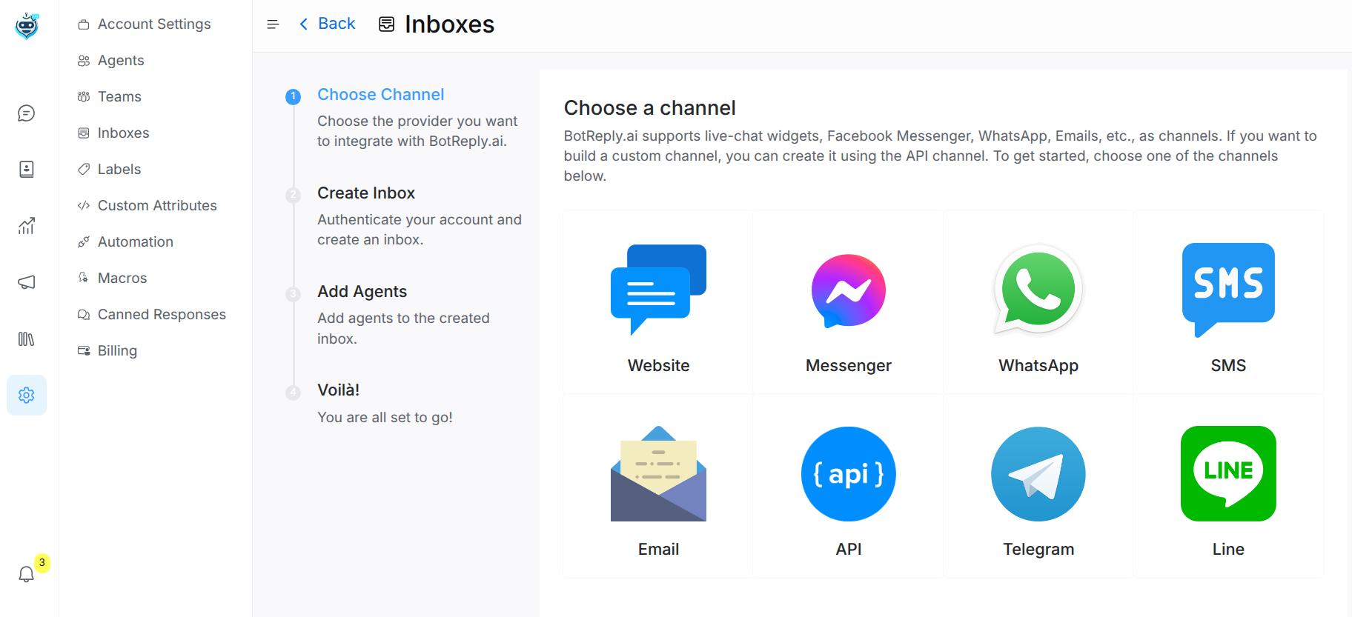Viewport: 1352px width, 617px height.
Task: Click the BotReply robot logo
Action: [x=27, y=26]
